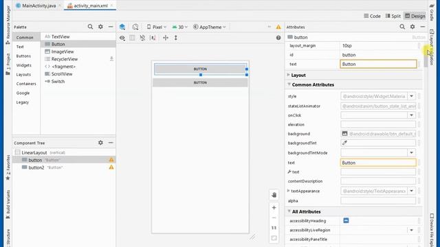Click warning icon beside button row

coord(111,160)
